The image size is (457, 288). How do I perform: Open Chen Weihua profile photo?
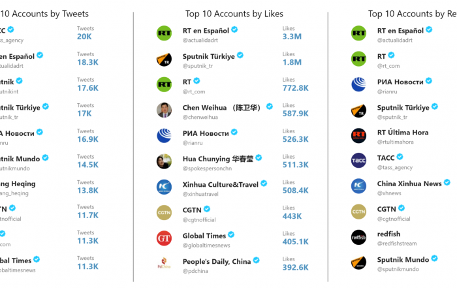point(164,110)
